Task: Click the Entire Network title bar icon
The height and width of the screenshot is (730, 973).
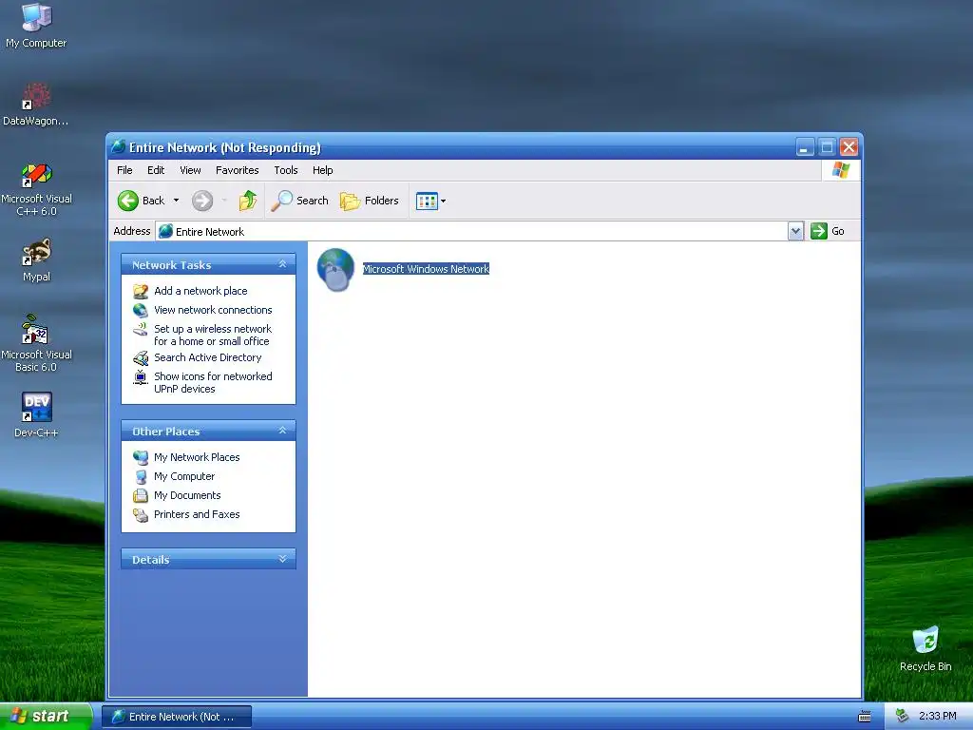Action: click(118, 147)
